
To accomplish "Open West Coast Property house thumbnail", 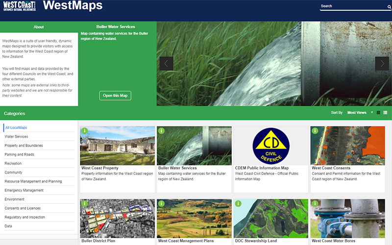I will [x=118, y=146].
